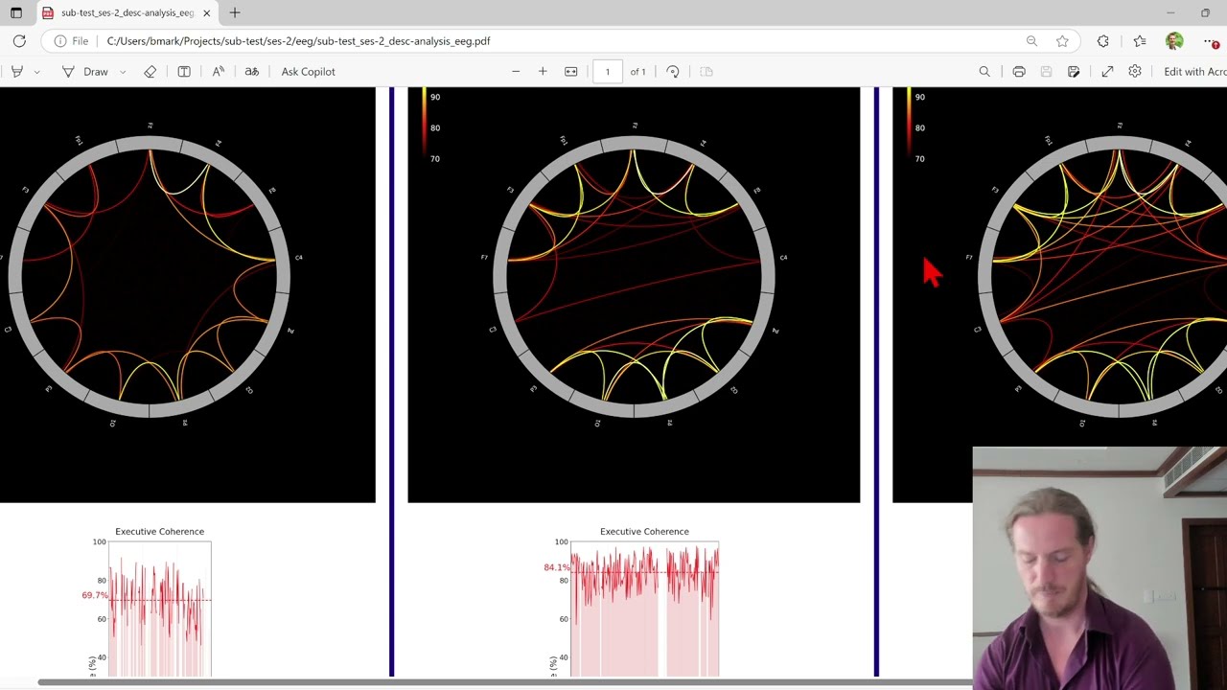Select the Erase tool

[150, 72]
